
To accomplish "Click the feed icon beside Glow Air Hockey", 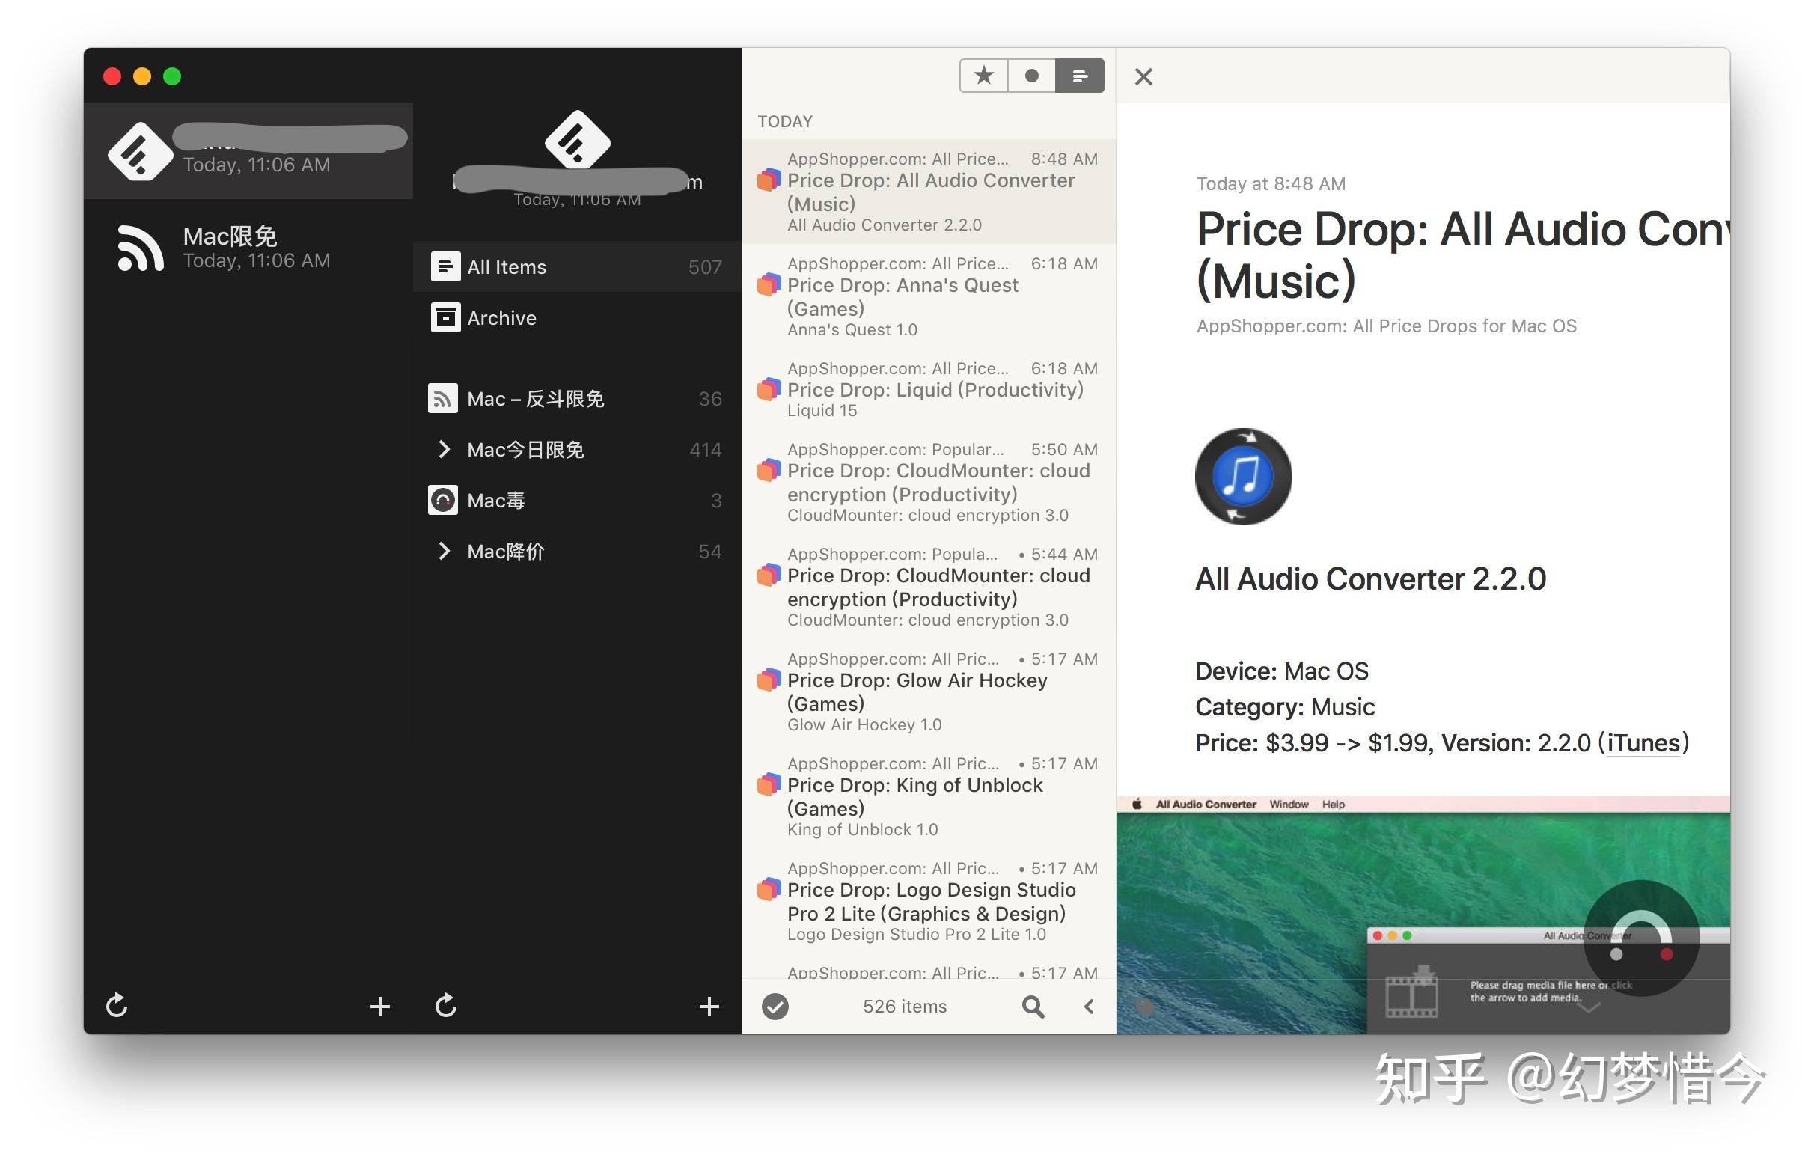I will (769, 680).
